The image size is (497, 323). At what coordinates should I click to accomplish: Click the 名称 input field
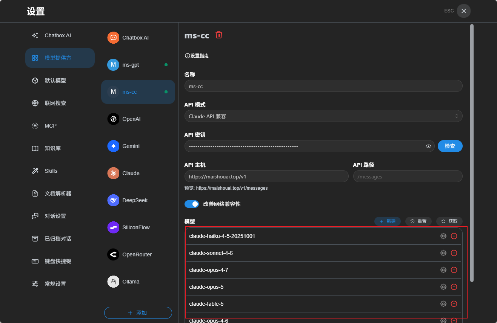pyautogui.click(x=323, y=86)
